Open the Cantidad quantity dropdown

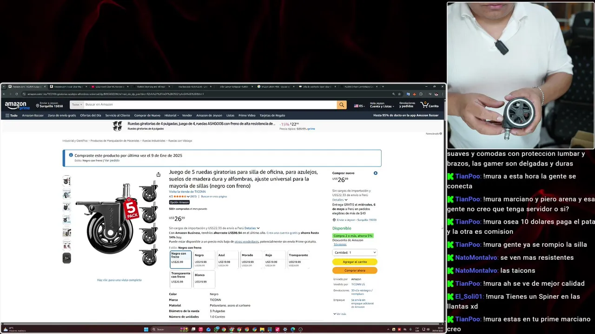click(x=355, y=252)
